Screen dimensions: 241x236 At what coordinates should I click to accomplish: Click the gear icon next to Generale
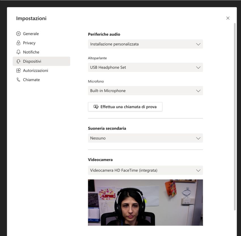18,34
